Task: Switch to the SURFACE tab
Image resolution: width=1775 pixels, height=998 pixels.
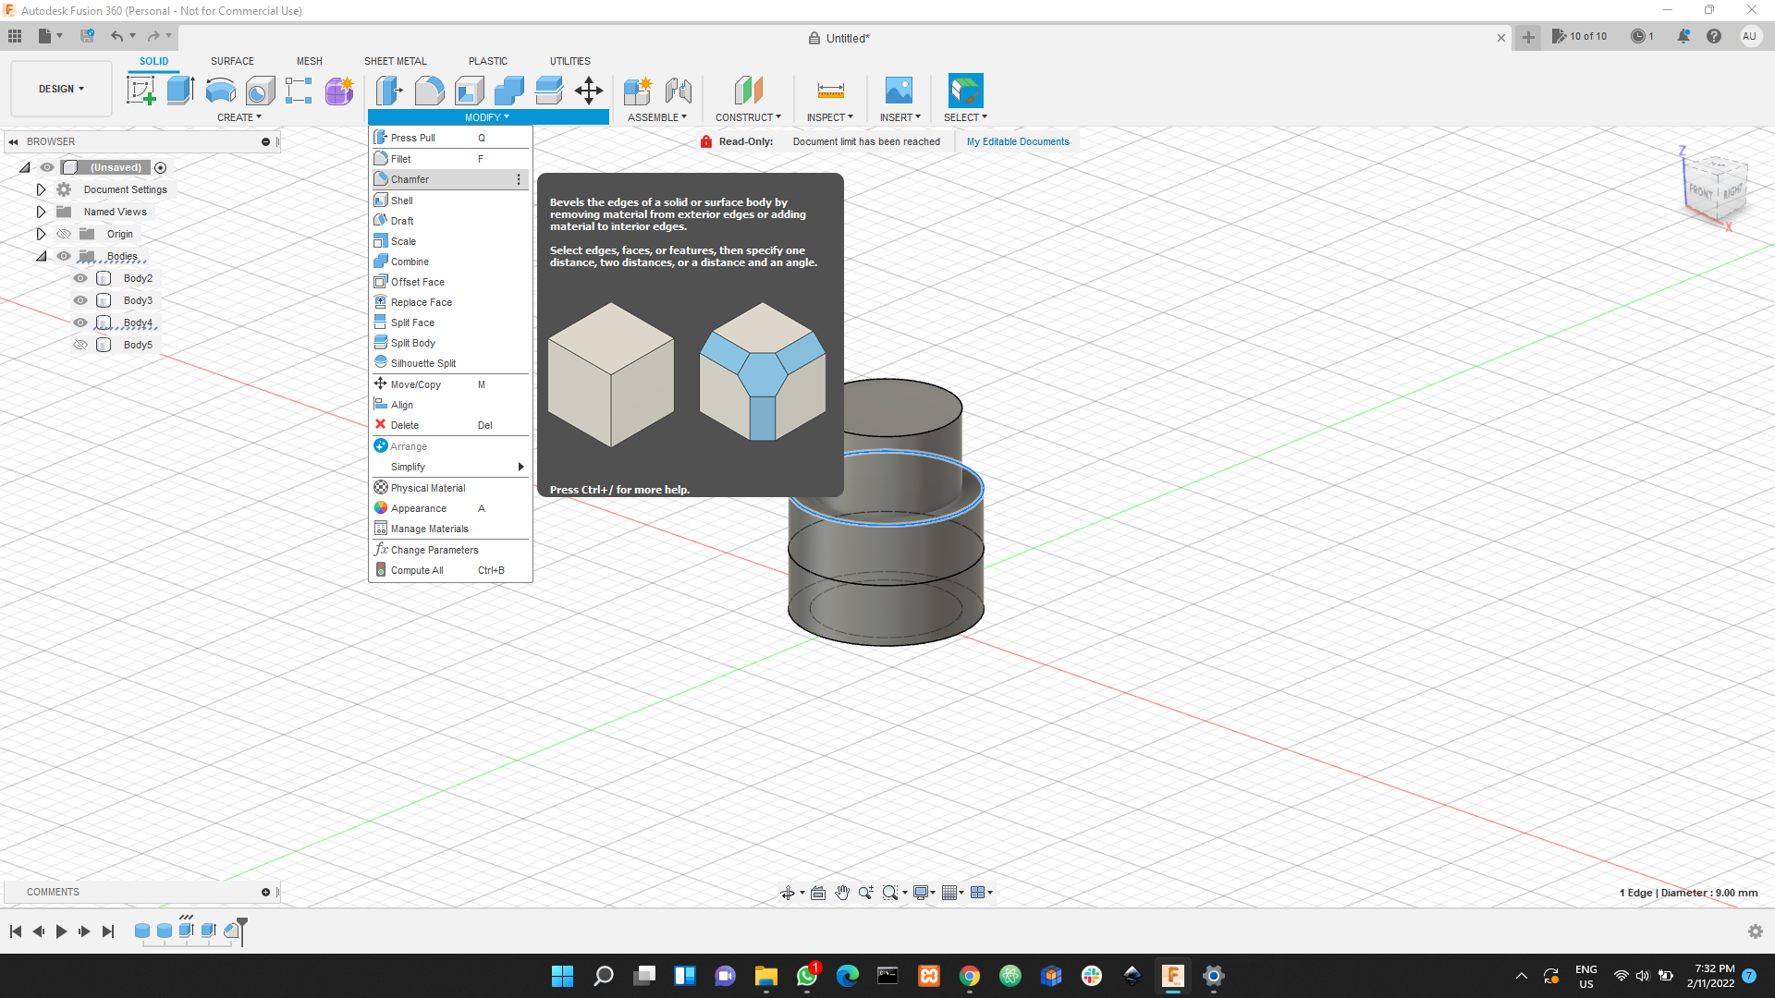Action: [231, 61]
